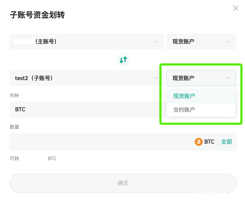245x200 pixels.
Task: Click the up-chevron on the open account dropdown
Action: tap(228, 78)
